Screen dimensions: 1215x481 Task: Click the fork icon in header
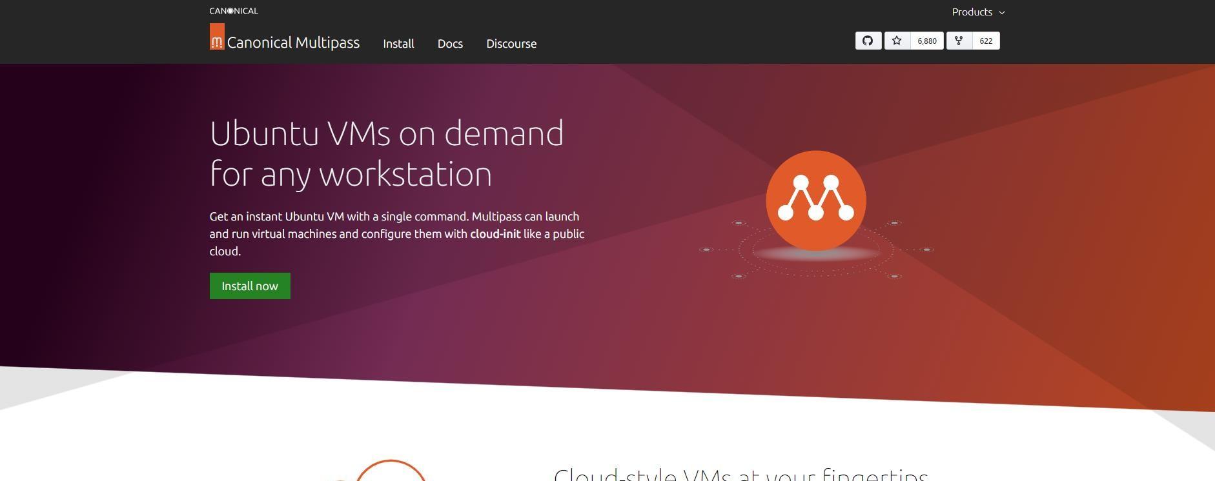point(959,41)
